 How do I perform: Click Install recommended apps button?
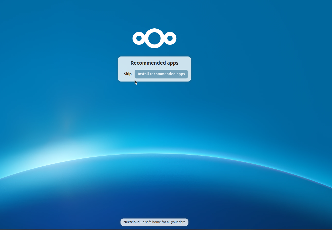click(161, 74)
